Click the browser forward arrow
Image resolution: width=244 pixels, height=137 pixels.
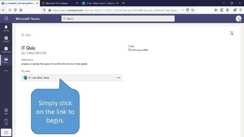(9, 10)
